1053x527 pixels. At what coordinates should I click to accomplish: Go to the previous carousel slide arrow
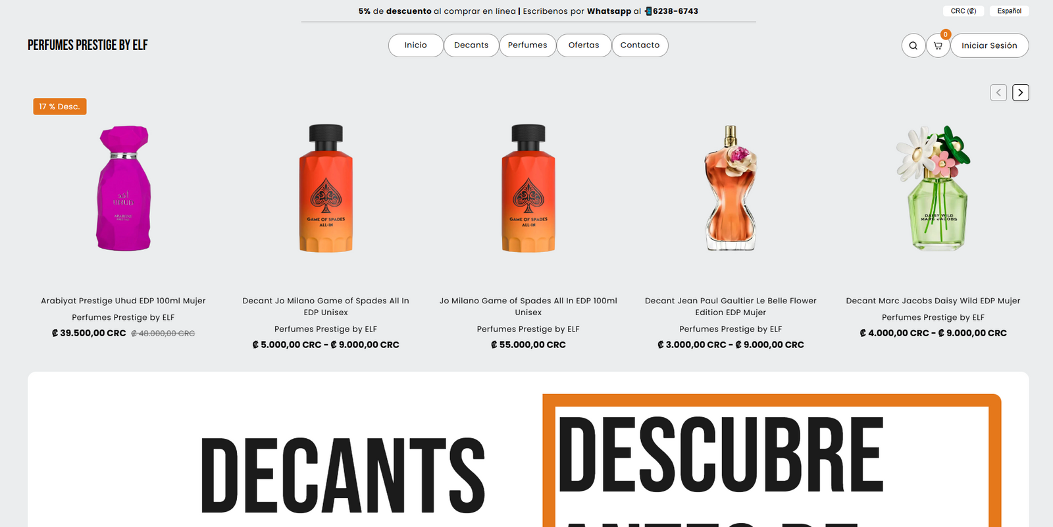998,93
